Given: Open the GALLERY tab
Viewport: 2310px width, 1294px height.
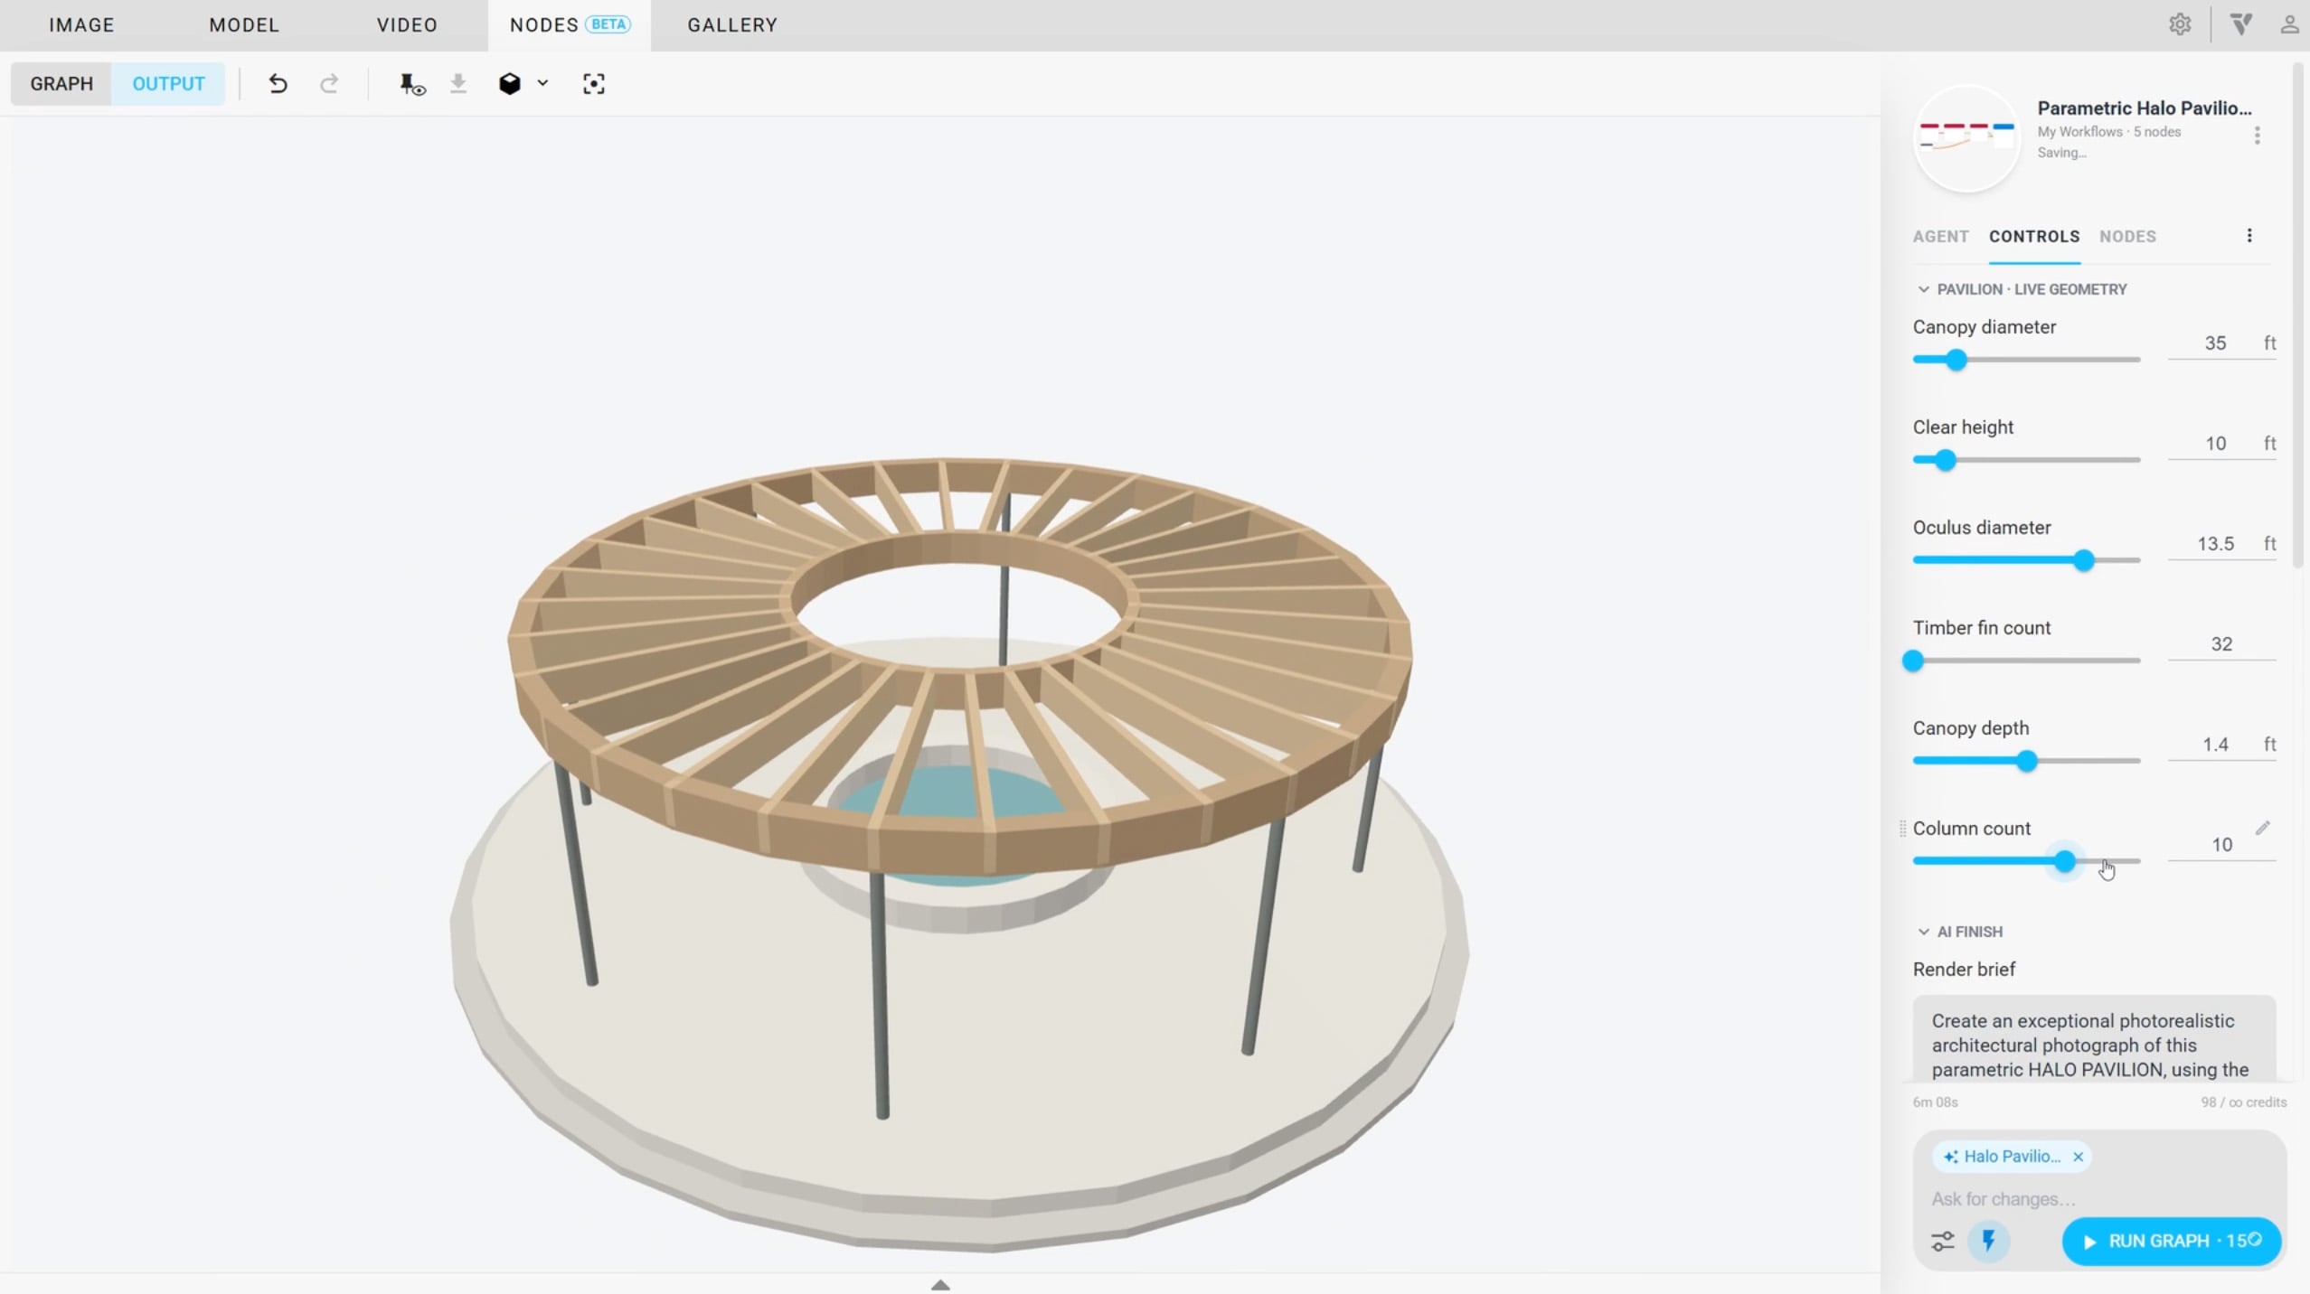Looking at the screenshot, I should coord(732,25).
